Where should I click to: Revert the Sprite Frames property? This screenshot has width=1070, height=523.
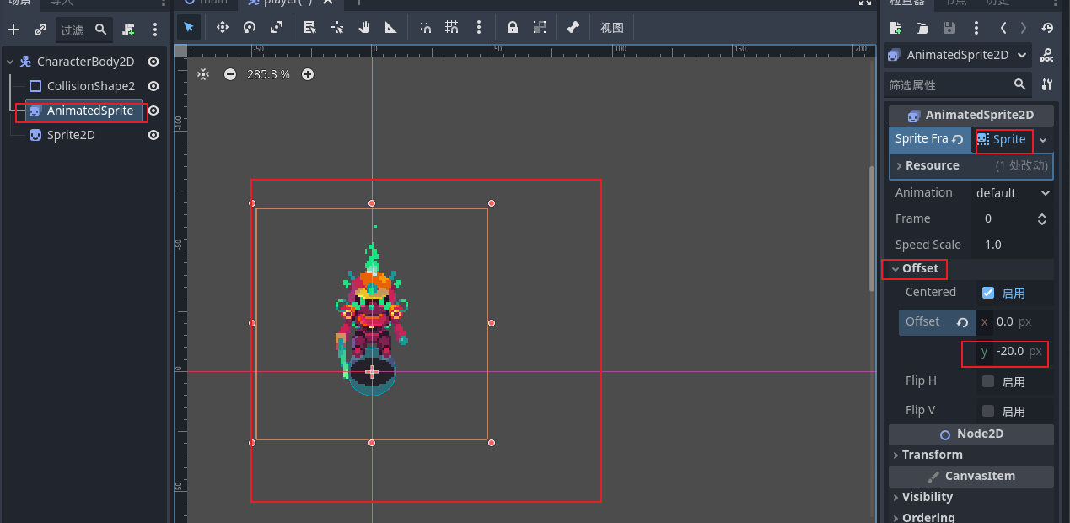[x=958, y=139]
